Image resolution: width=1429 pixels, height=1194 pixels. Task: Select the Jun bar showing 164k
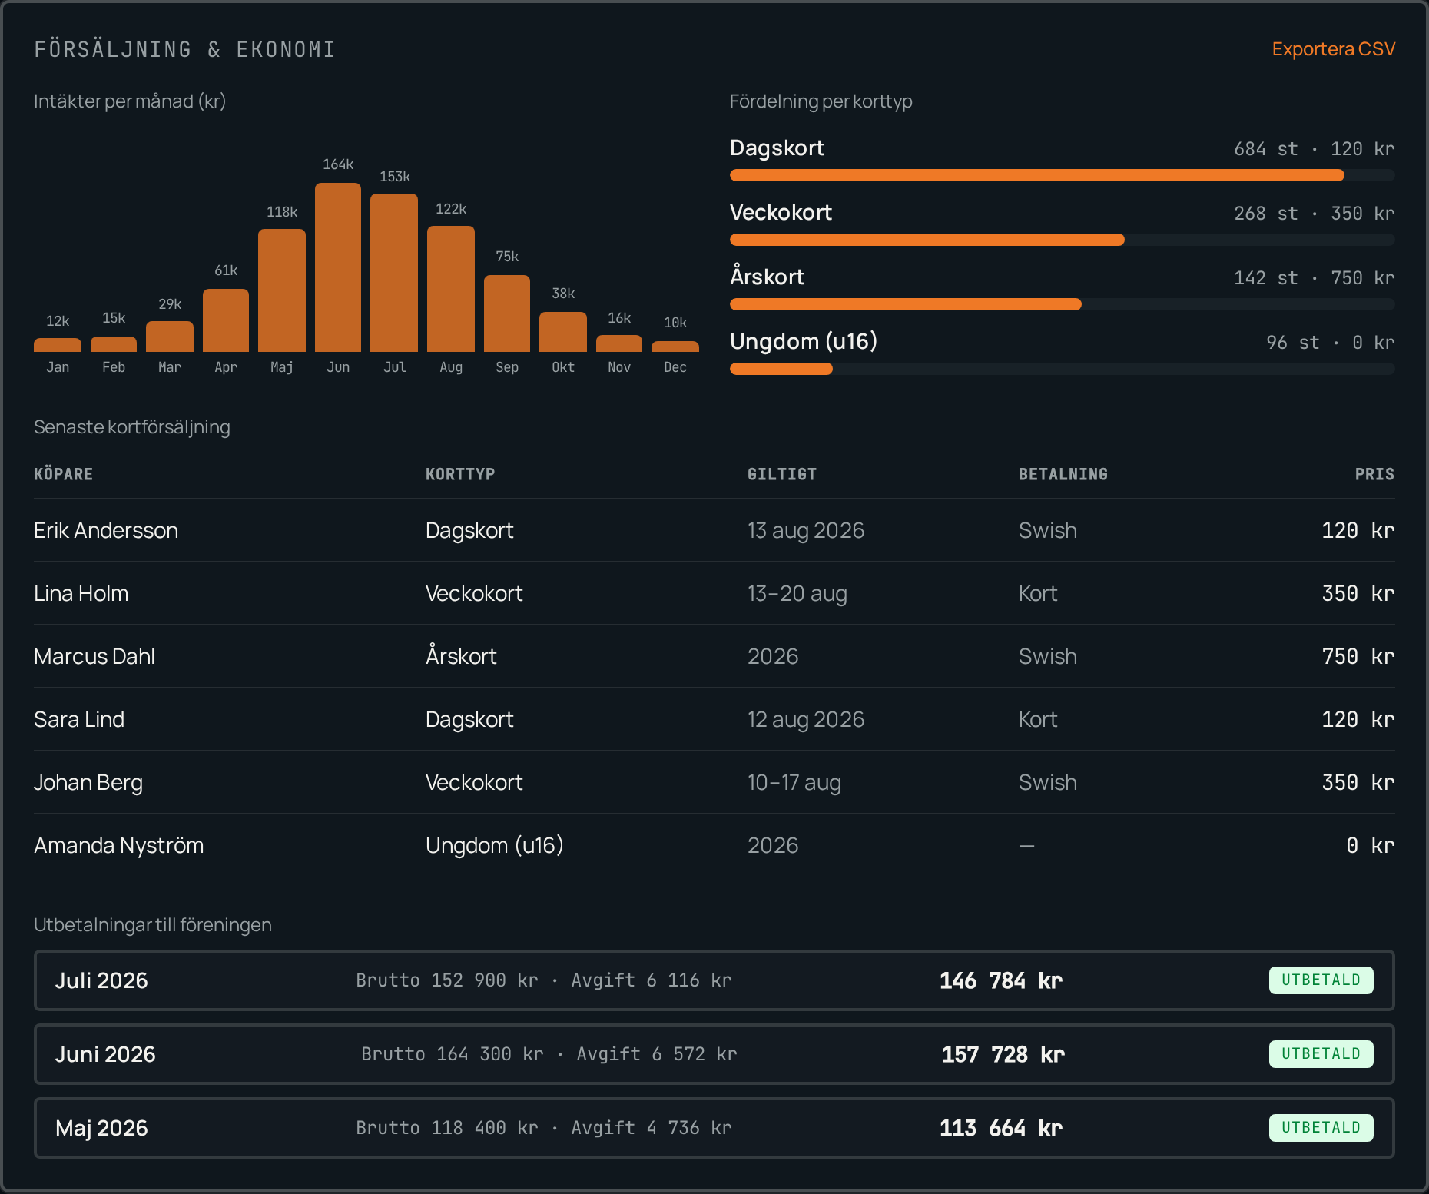[338, 267]
